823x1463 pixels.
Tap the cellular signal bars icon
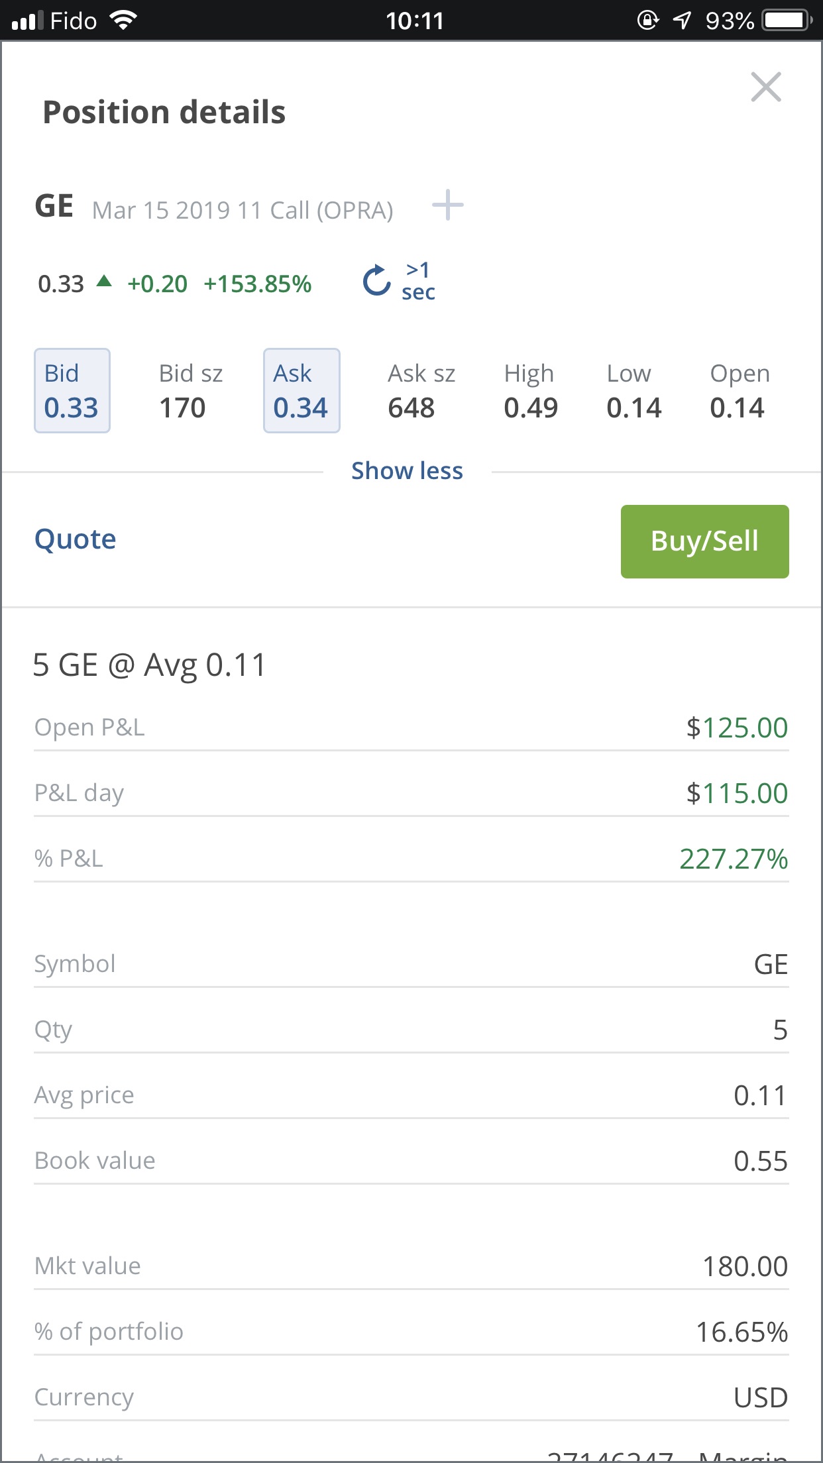tap(27, 21)
